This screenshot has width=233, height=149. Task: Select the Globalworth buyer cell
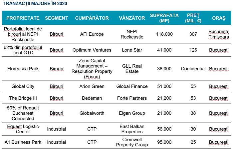(x=92, y=113)
